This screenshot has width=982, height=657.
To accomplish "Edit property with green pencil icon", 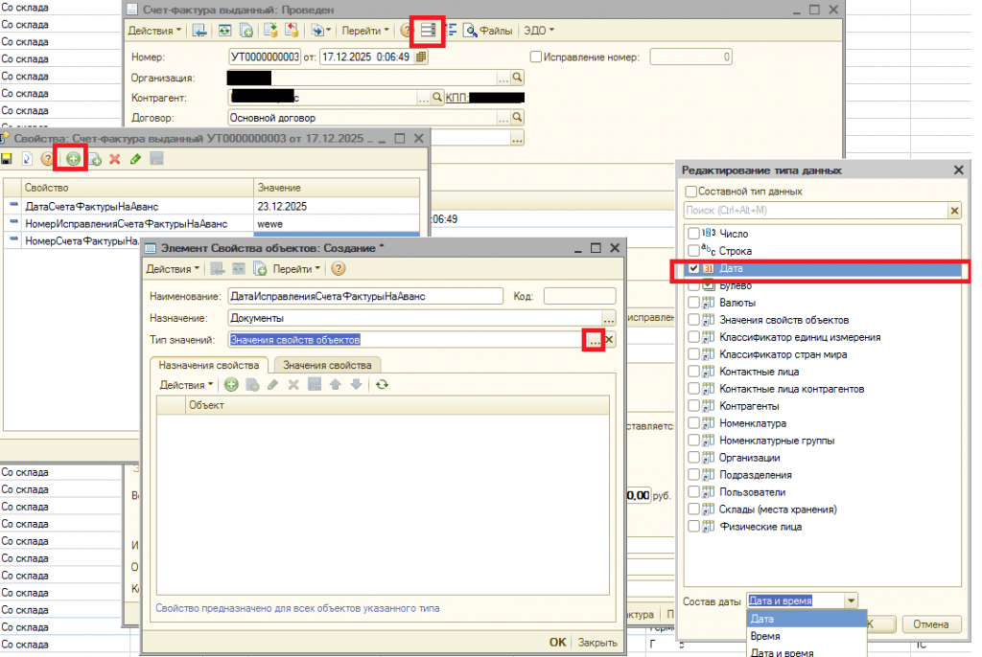I will [135, 159].
